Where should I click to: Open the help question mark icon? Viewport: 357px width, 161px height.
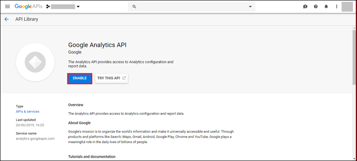316,7
